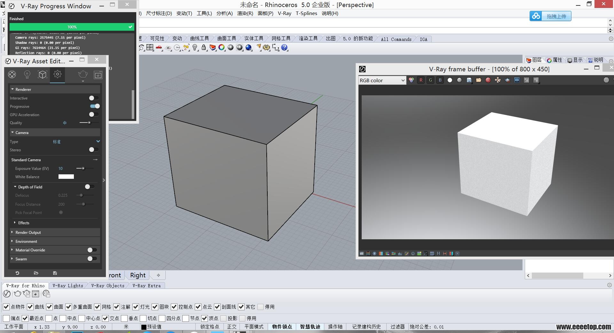The height and width of the screenshot is (333, 614).
Task: Click the open-folder icon at Asset Editor bottom
Action: [x=36, y=273]
